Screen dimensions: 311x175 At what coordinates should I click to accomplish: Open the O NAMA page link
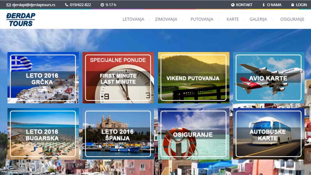point(274,5)
